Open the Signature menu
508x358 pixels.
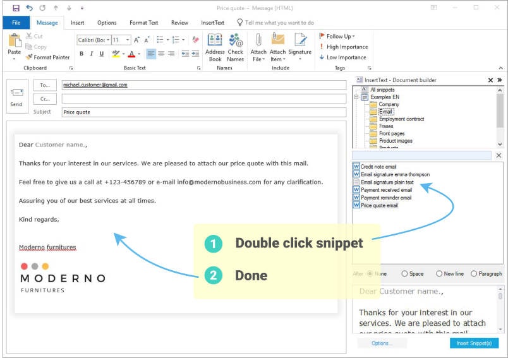click(x=299, y=47)
